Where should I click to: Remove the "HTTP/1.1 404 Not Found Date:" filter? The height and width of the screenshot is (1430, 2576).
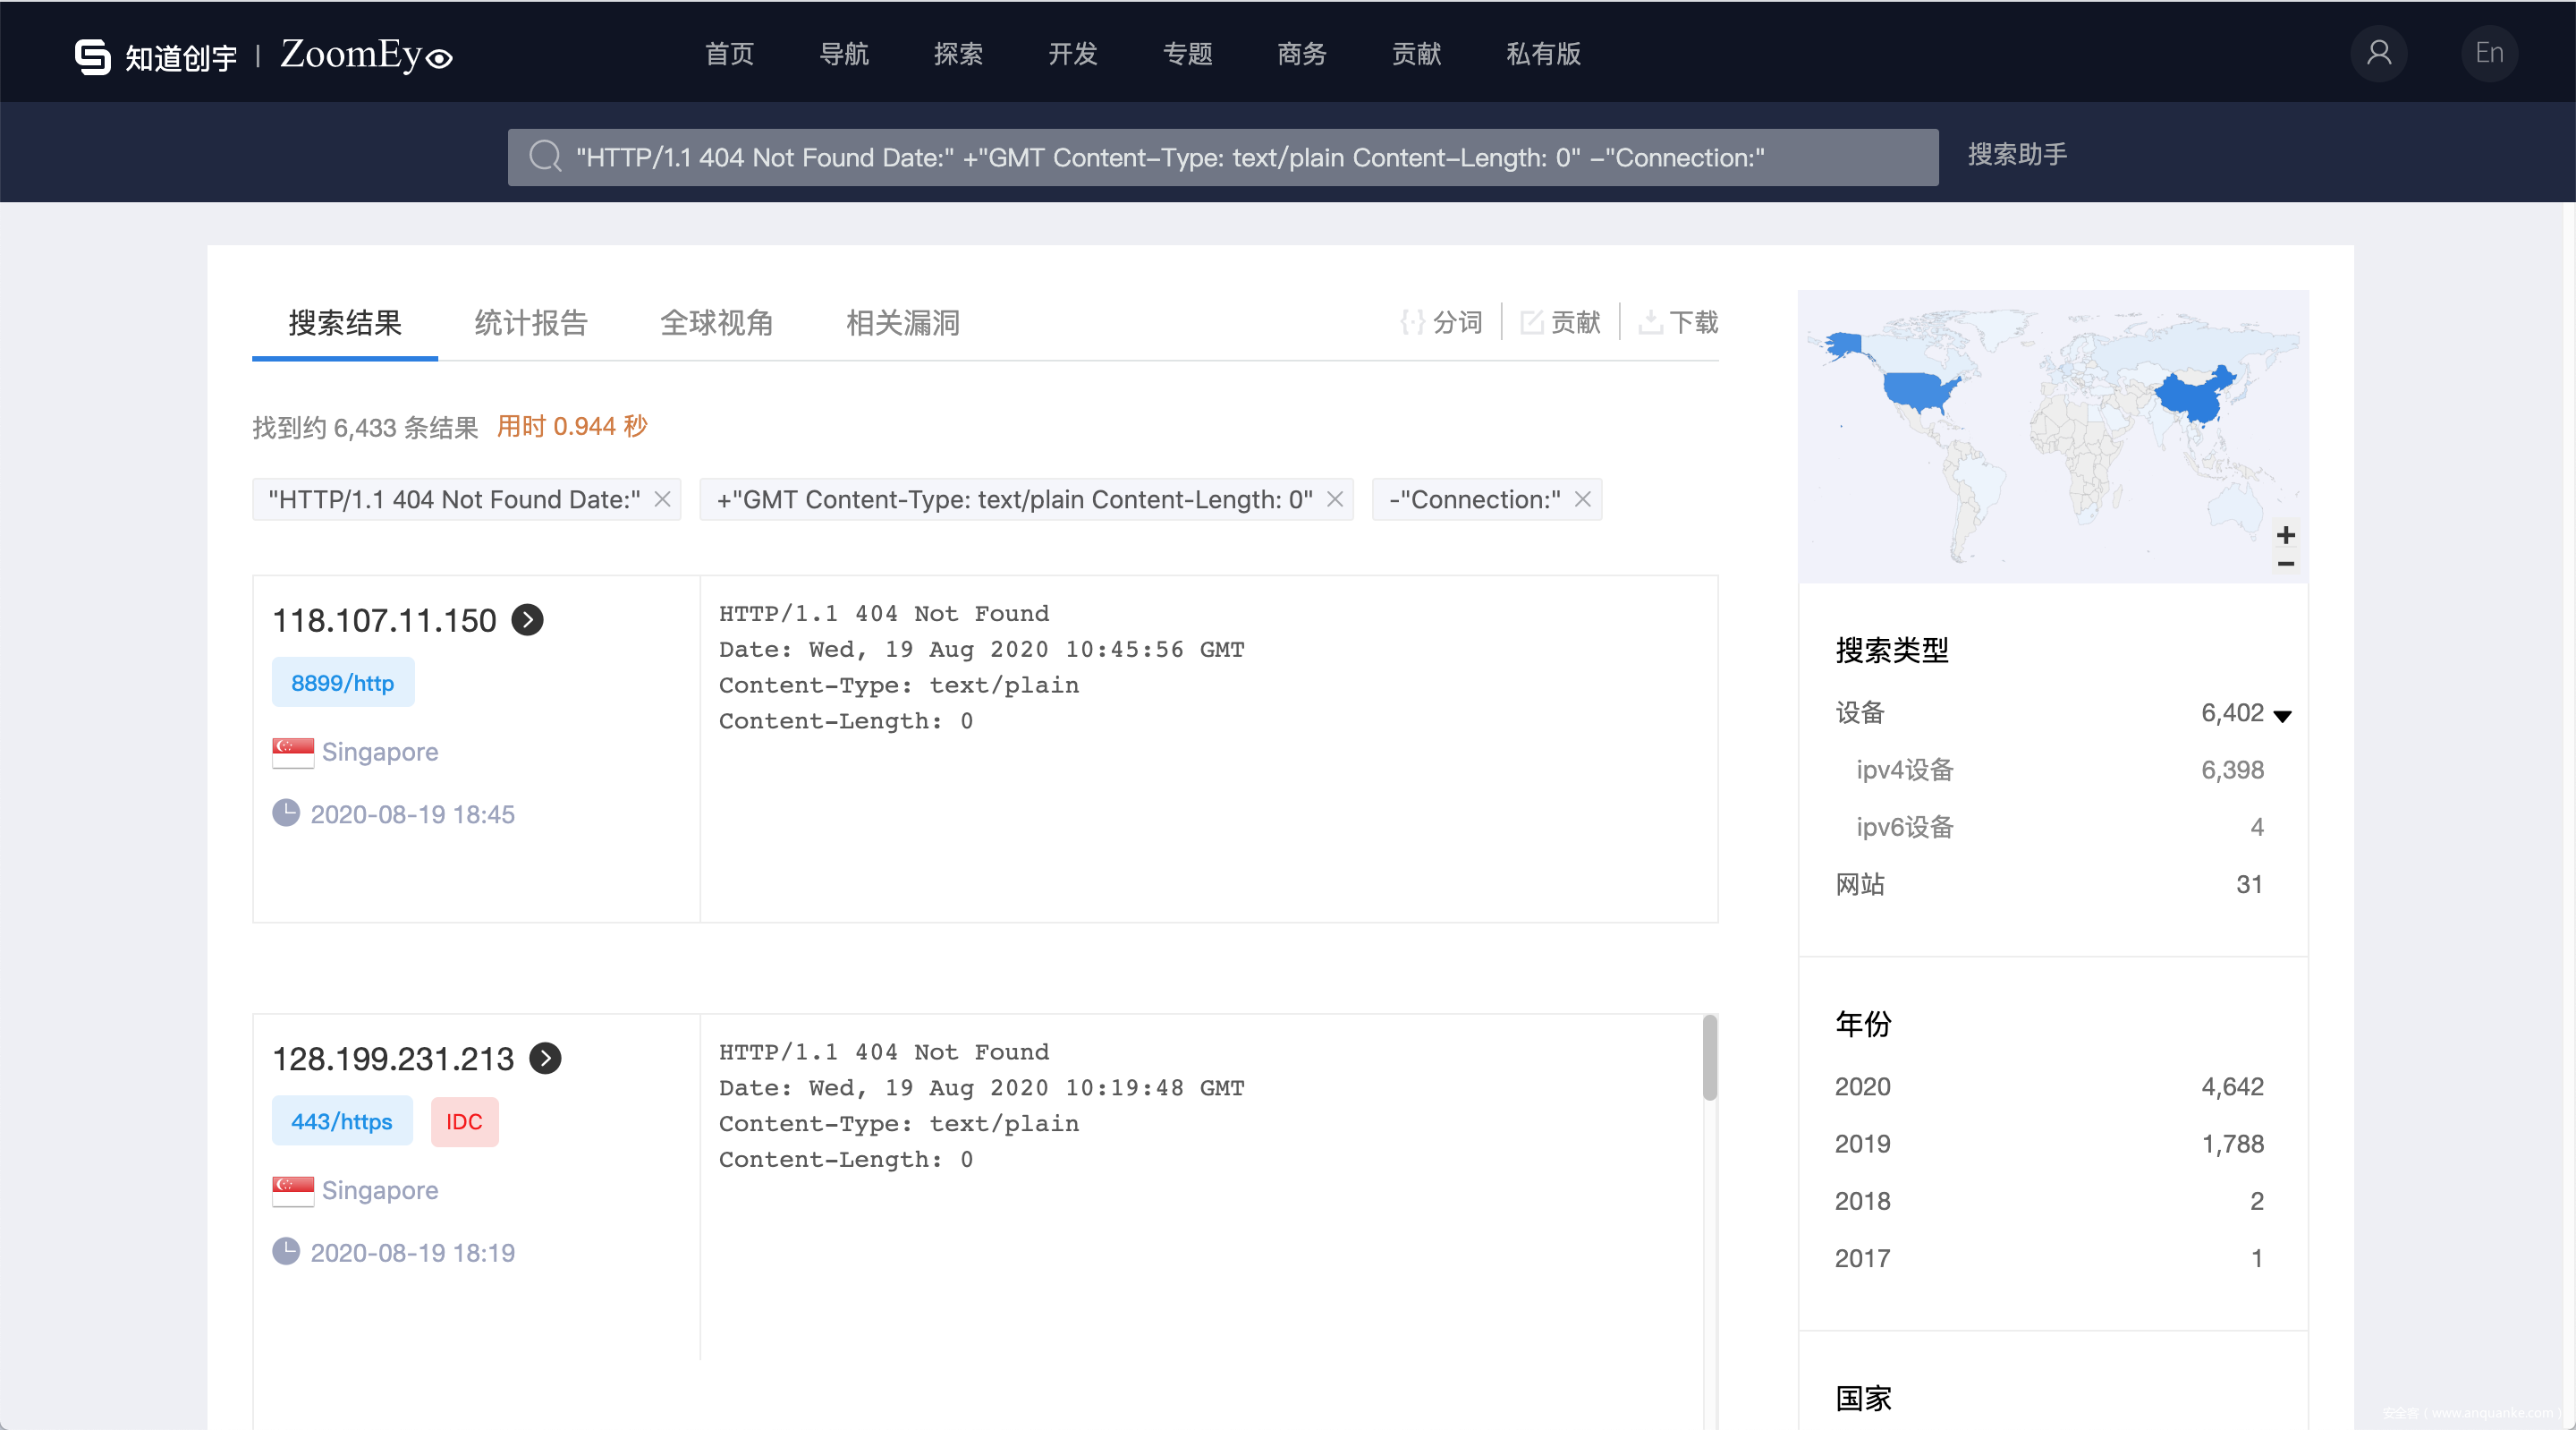662,499
